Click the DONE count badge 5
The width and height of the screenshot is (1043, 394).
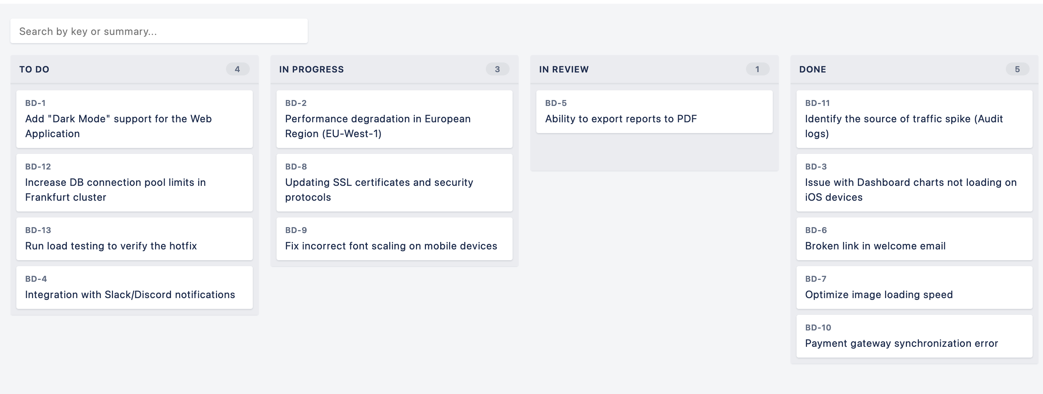point(1017,69)
